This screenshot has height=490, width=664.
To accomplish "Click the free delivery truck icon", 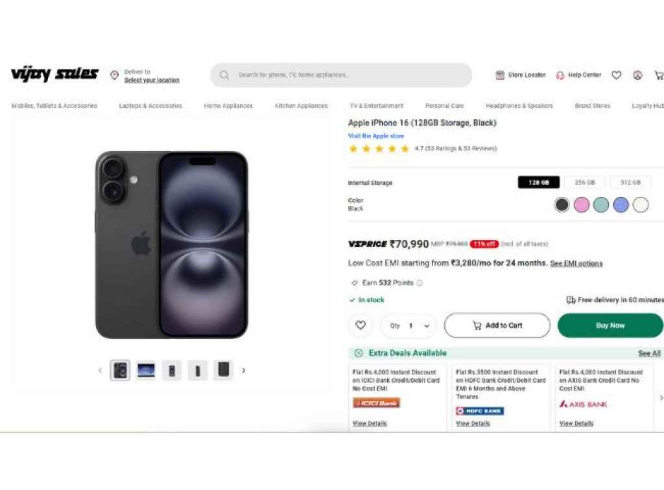I will [x=571, y=300].
